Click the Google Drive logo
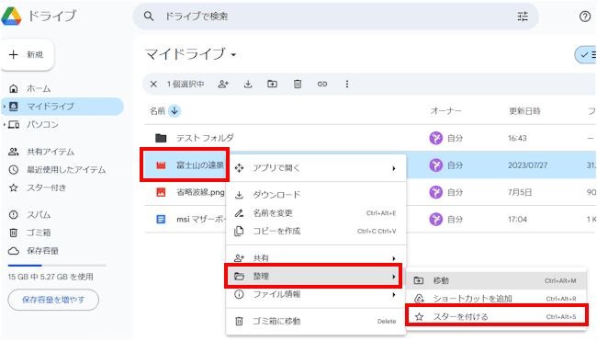This screenshot has height=341, width=597. [x=11, y=16]
